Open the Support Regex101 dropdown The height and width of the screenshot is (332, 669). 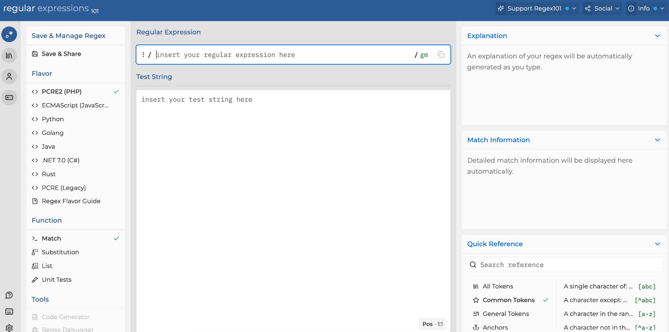(537, 8)
